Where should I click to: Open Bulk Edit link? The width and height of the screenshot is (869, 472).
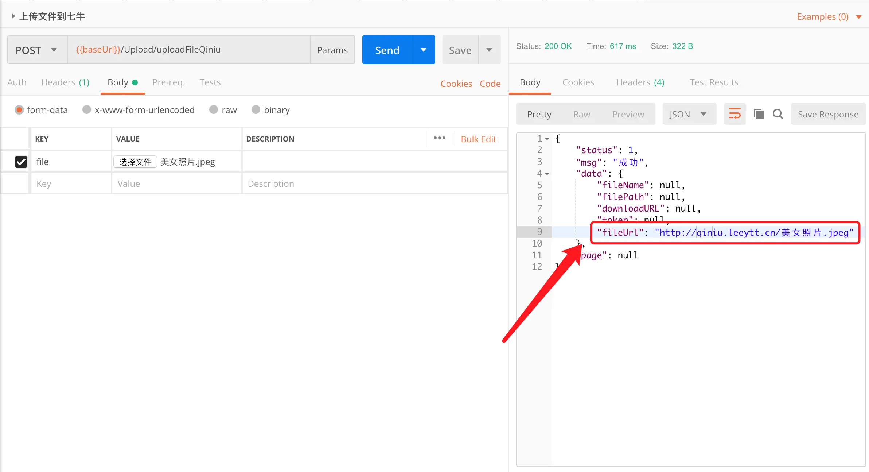click(478, 139)
